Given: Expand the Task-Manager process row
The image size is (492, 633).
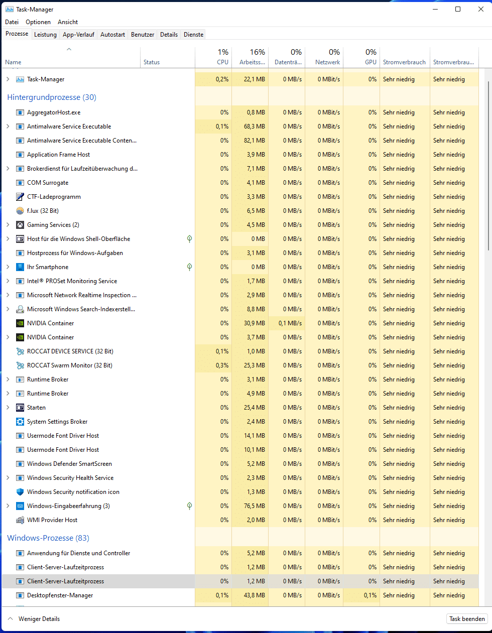Looking at the screenshot, I should click(8, 79).
